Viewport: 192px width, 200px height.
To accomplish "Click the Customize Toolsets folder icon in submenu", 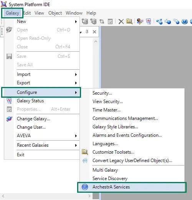I will click(x=85, y=152).
